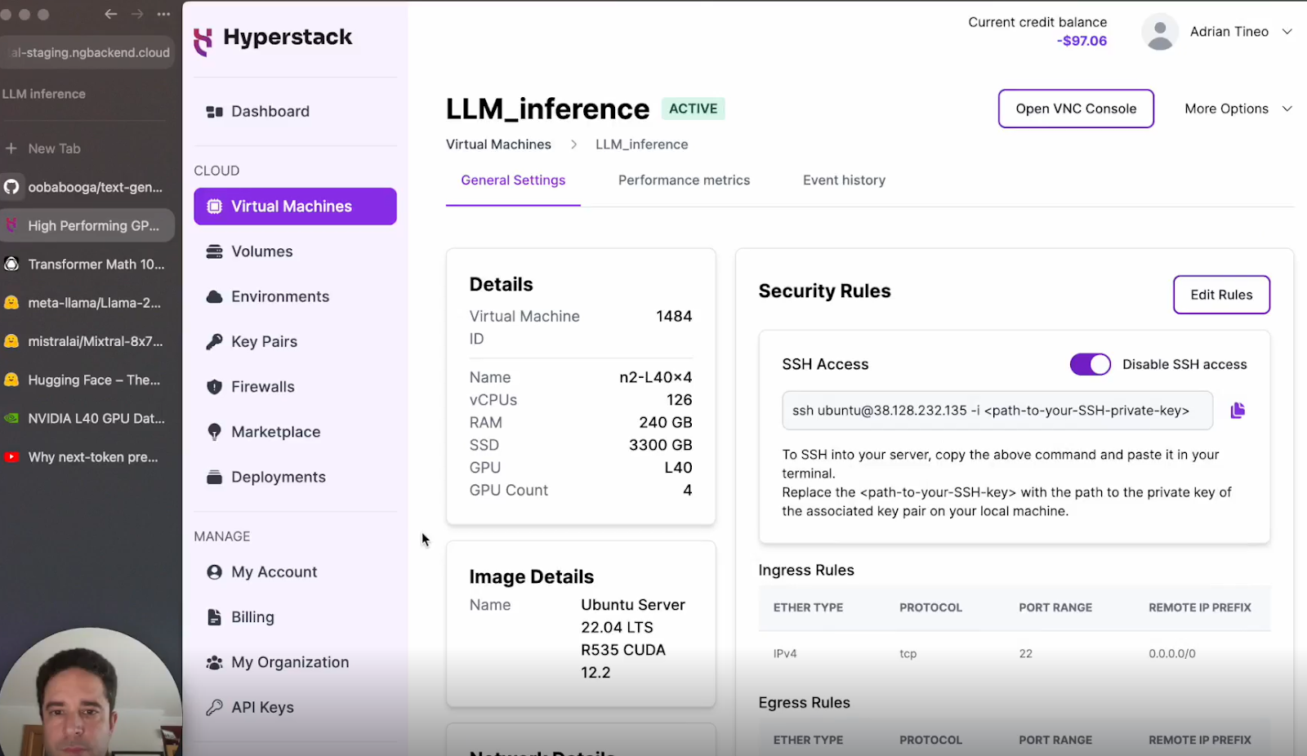Switch to the Event history tab
The image size is (1307, 756).
[x=844, y=180]
